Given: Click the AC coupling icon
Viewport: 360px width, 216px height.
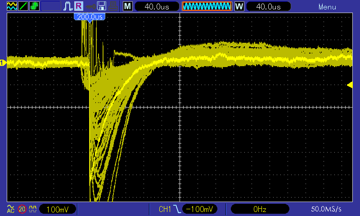Looking at the screenshot, I should click(10, 209).
